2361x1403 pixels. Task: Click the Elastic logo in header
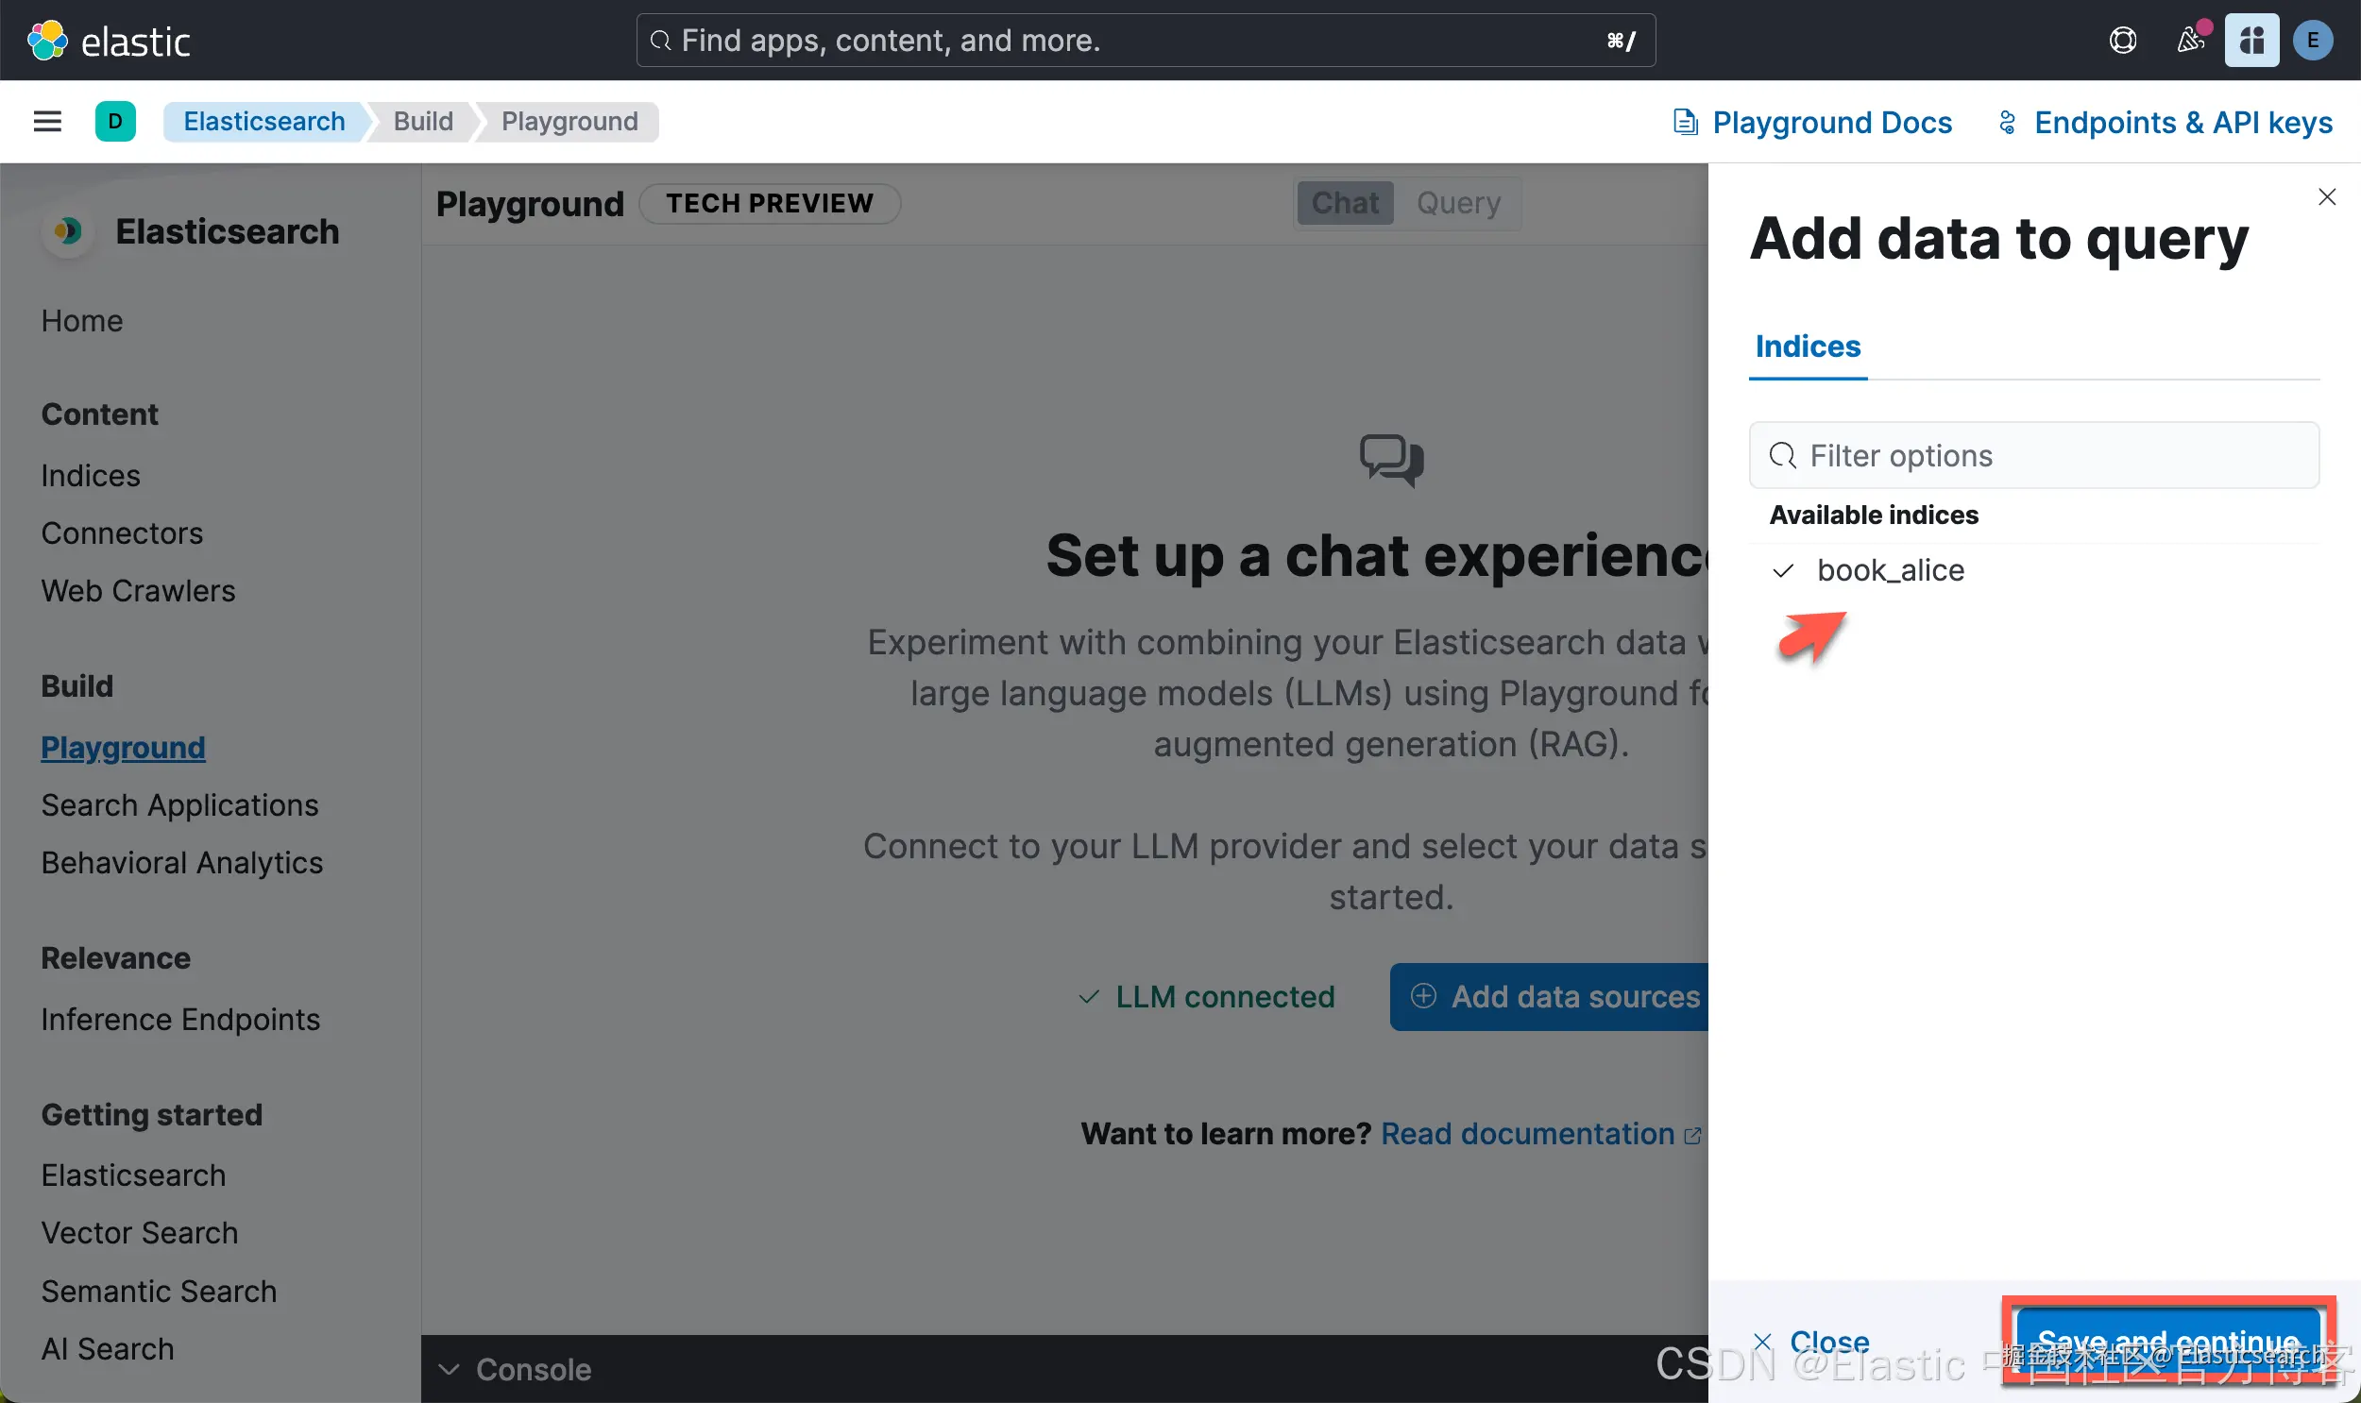click(x=108, y=41)
